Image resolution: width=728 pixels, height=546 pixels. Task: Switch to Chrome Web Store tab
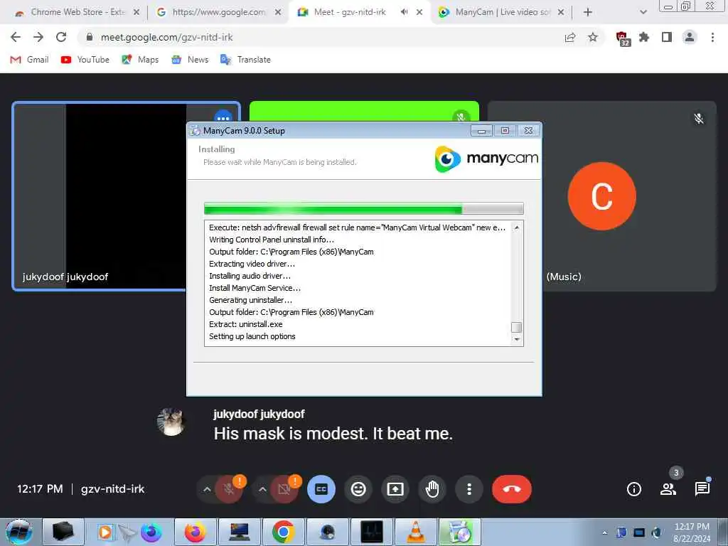pyautogui.click(x=77, y=12)
